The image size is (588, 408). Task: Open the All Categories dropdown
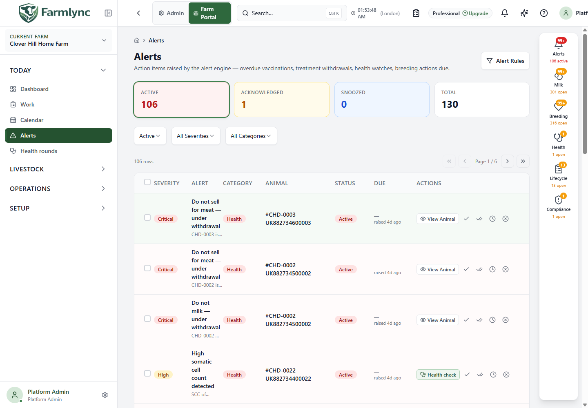[x=251, y=136]
